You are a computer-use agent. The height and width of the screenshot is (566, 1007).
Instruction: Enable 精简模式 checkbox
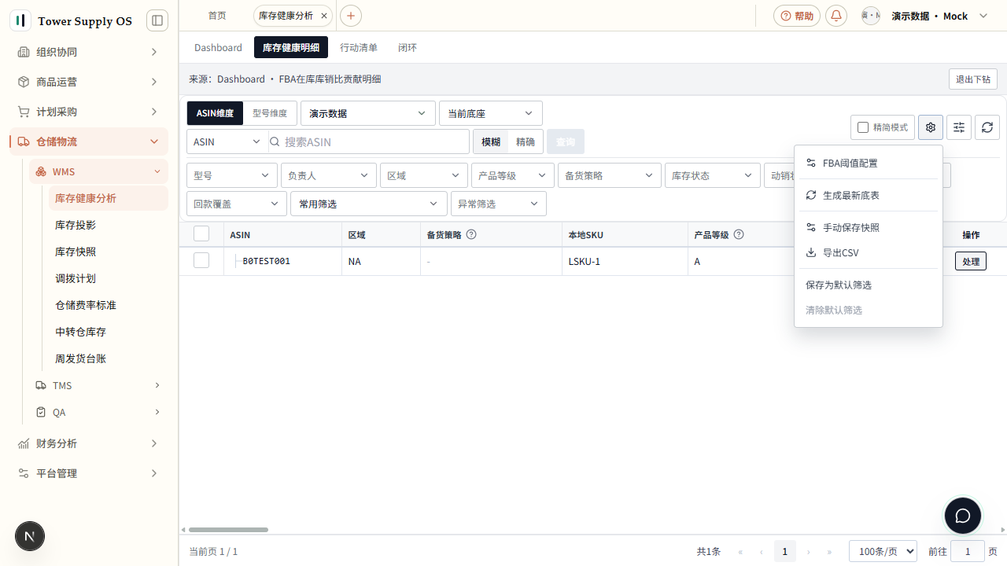click(x=863, y=127)
